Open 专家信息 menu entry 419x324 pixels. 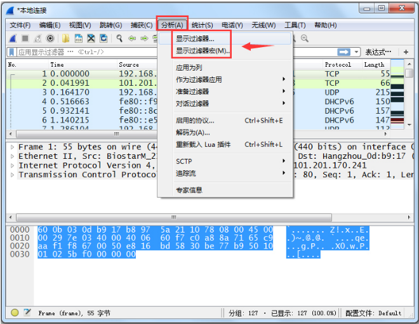[x=225, y=190]
